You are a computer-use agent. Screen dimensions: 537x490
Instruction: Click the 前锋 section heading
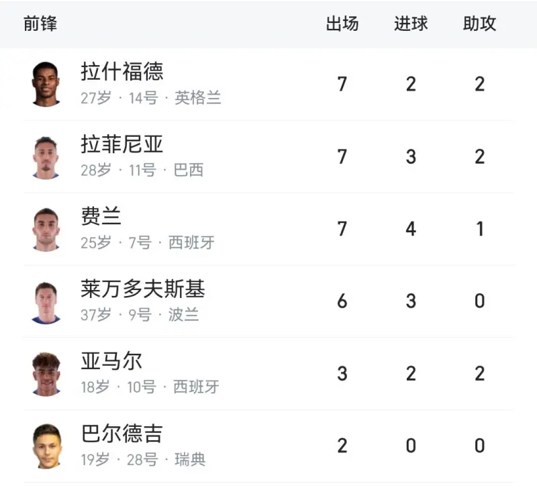coord(40,24)
